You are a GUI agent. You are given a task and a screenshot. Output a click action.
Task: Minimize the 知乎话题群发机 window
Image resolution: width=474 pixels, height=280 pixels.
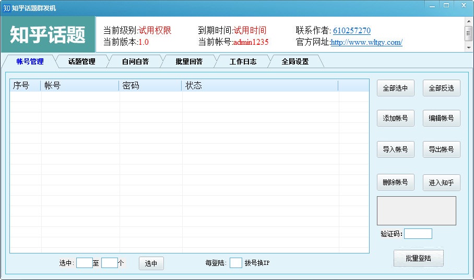point(432,5)
